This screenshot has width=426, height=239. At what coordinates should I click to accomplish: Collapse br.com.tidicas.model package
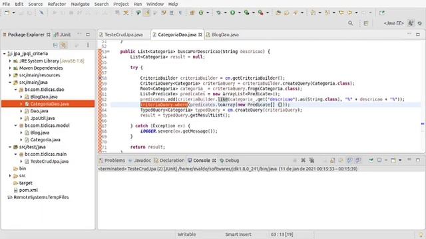(15, 125)
